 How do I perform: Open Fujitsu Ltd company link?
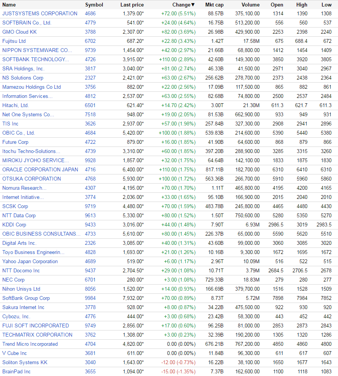pos(14,41)
